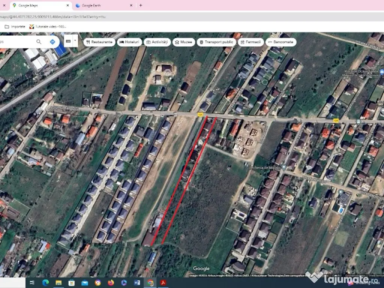Image resolution: width=384 pixels, height=288 pixels.
Task: Filter map by Restaurante
Action: [99, 42]
